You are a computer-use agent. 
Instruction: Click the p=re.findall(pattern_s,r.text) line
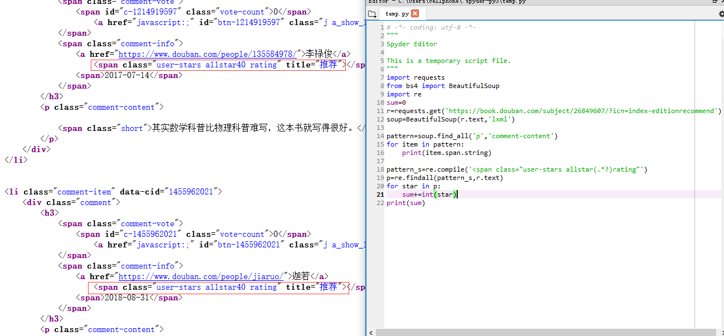coord(444,178)
